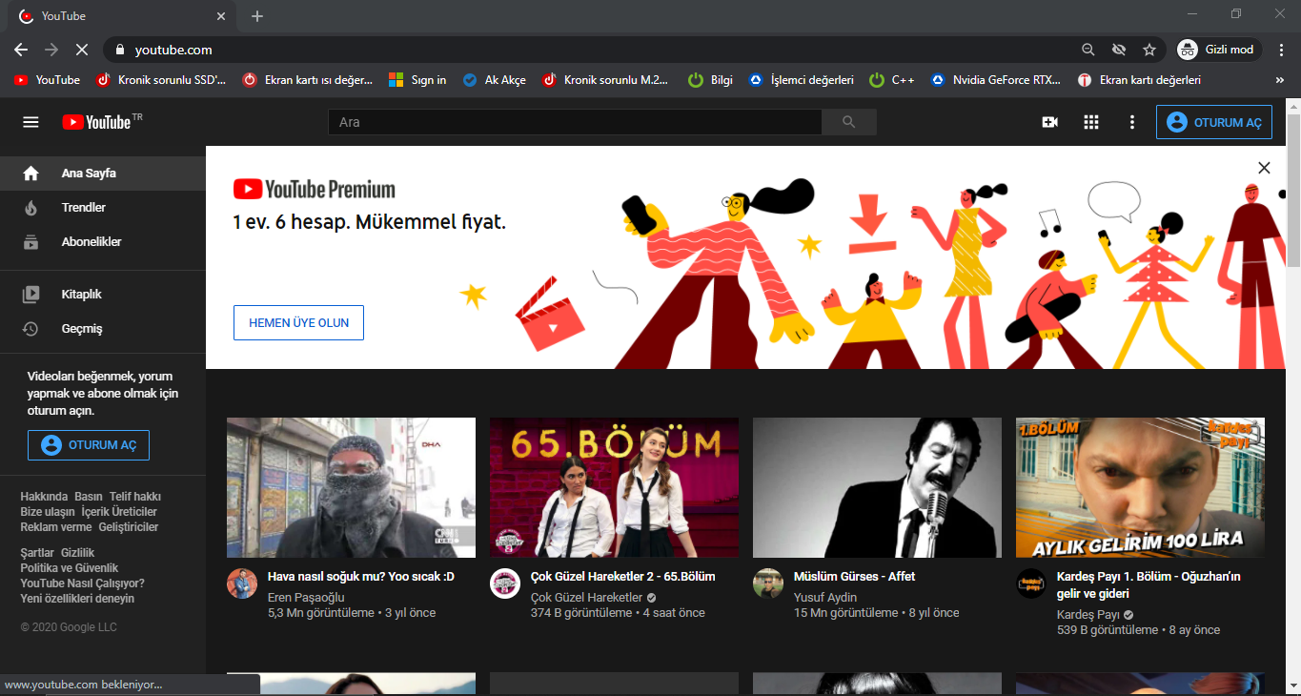Viewport: 1301px width, 696px height.
Task: Open the hamburger guide menu
Action: 30,122
